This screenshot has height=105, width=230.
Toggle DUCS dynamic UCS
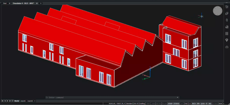[x=194, y=104]
